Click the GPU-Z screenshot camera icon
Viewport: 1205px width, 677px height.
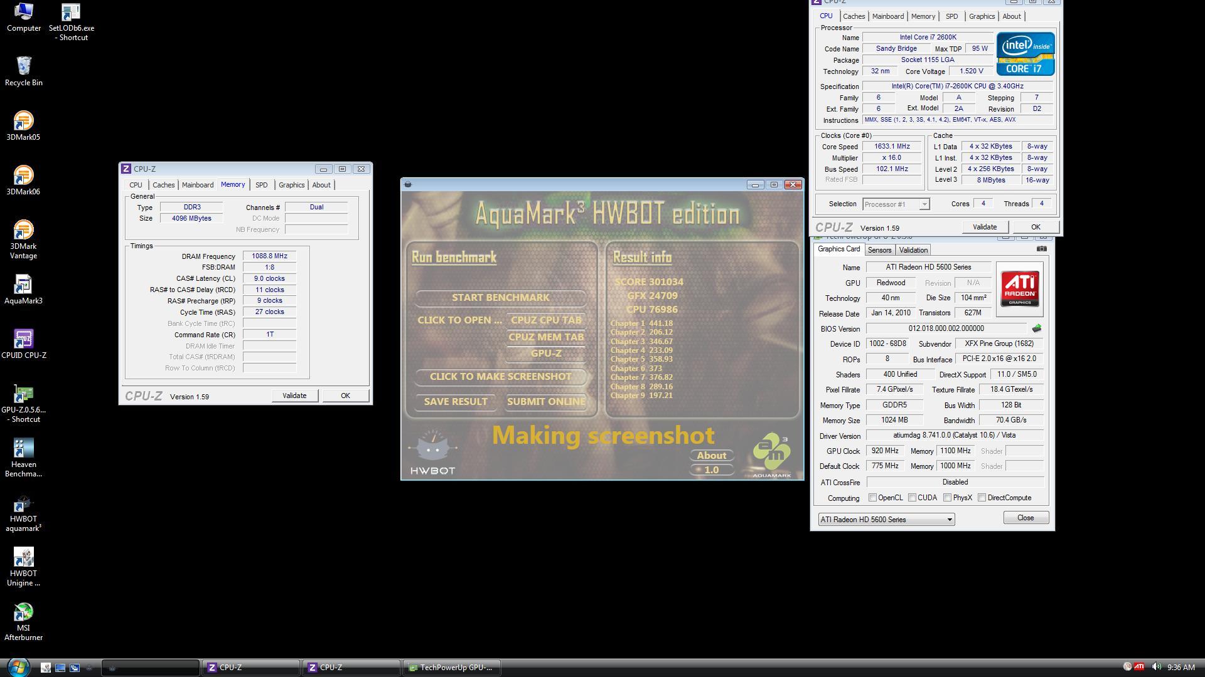[1041, 249]
